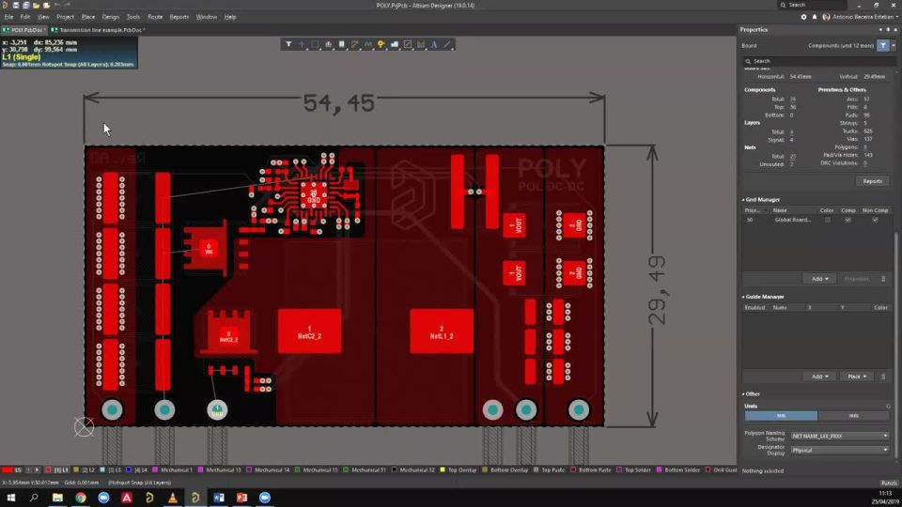This screenshot has width=902, height=507.
Task: Click the align objects tool
Action: pyautogui.click(x=328, y=44)
